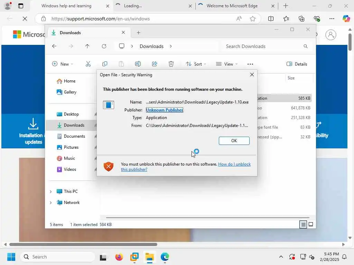The height and width of the screenshot is (265, 354).
Task: Open Edge split screen icon
Action: point(271,19)
